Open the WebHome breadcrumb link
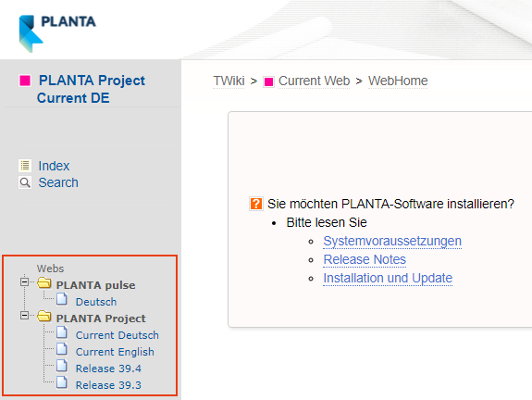Viewport: 532px width, 400px height. point(398,81)
